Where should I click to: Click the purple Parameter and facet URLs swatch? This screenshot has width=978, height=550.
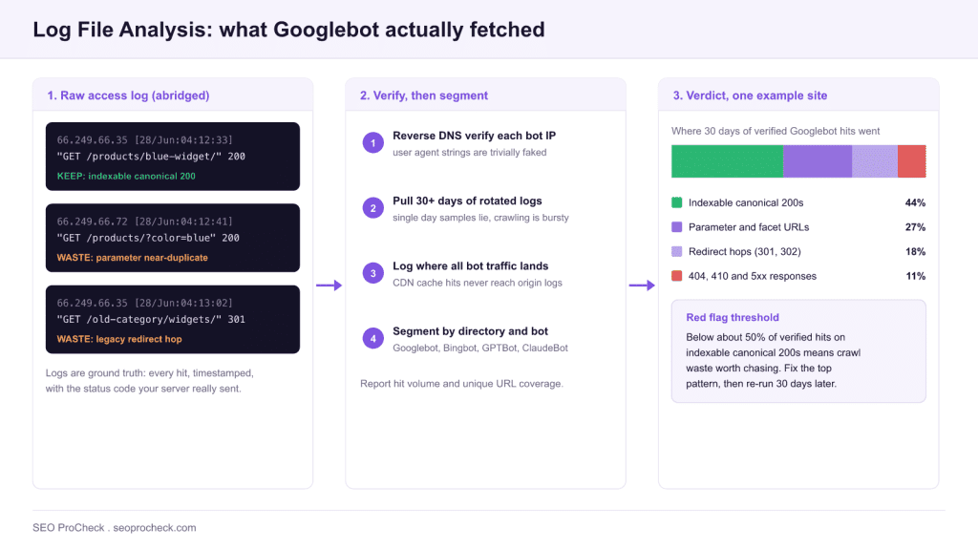coord(677,227)
